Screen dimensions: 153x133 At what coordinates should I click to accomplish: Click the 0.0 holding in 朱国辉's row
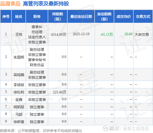pos(64,57)
